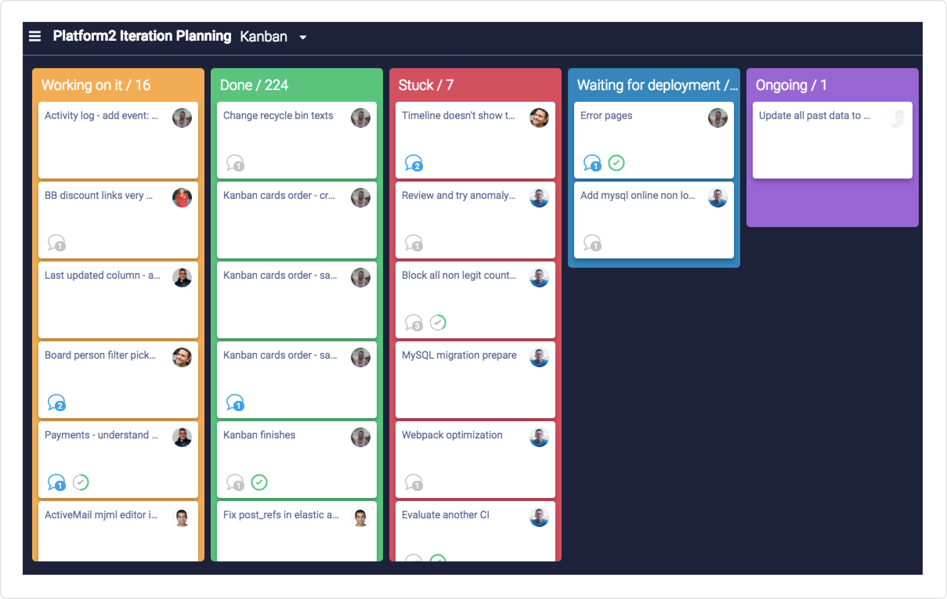Toggle green checkmark on Error pages card
947x599 pixels.
[616, 163]
